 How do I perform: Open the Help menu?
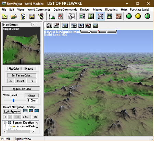[x=124, y=10]
